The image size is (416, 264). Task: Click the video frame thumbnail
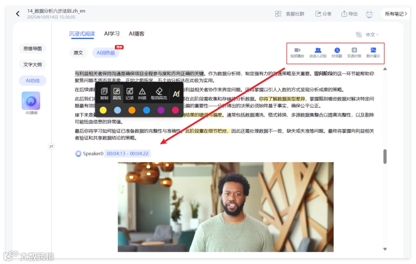[x=225, y=207]
